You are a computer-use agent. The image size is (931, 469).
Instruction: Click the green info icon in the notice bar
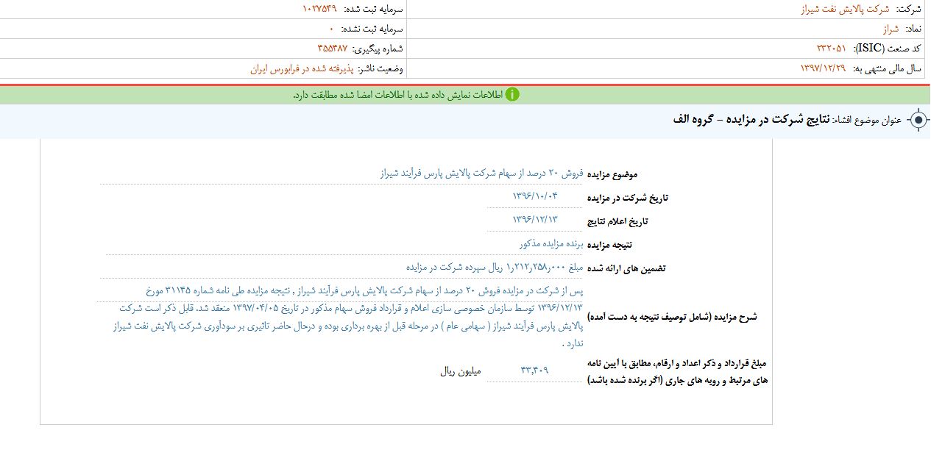[512, 95]
